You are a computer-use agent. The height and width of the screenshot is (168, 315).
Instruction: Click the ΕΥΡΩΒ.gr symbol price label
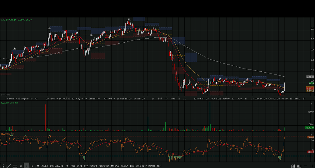[x=16, y=20]
